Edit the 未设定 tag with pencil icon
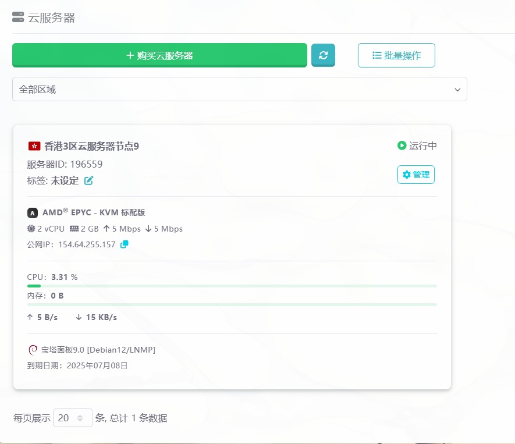The image size is (515, 444). [x=88, y=180]
